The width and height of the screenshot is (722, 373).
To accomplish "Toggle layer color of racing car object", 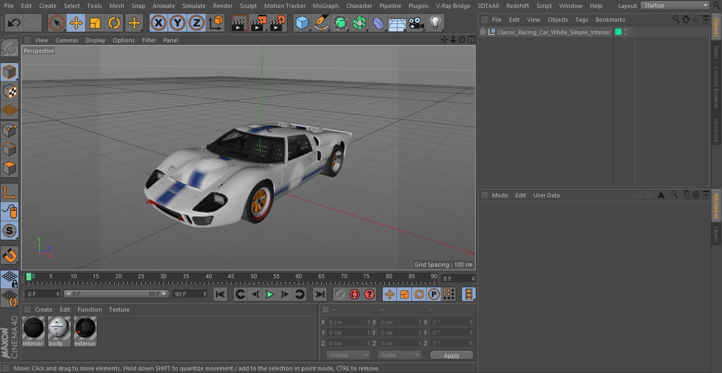I will (x=618, y=32).
